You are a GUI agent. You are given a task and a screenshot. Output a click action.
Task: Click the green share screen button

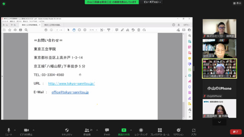[x=124, y=132]
